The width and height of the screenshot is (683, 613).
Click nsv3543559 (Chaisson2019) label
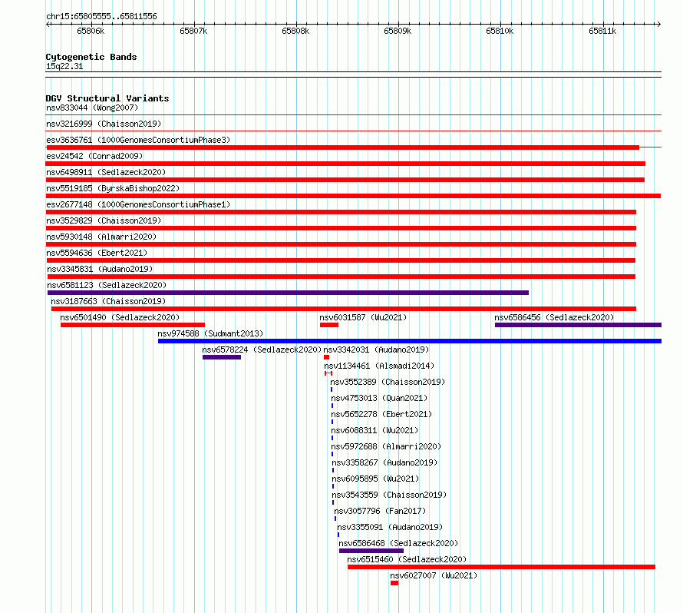(x=389, y=495)
